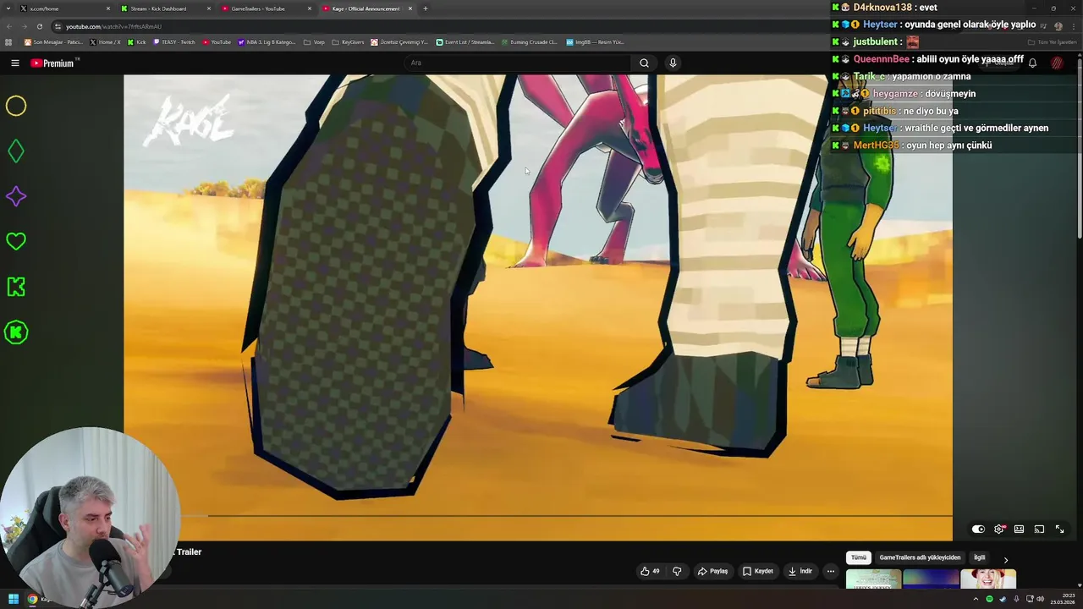Open a new browser tab
This screenshot has width=1083, height=609.
tap(426, 8)
